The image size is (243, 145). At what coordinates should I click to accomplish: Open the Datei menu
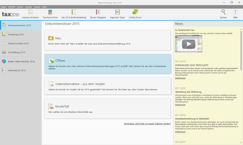3,7
